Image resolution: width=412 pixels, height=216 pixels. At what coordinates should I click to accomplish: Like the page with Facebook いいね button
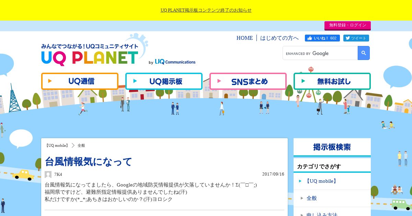322,38
